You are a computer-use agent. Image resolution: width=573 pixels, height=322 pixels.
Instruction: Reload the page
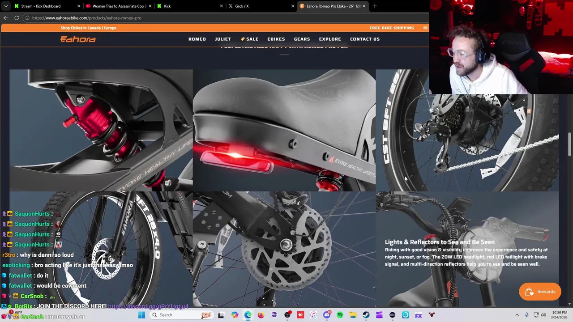[17, 18]
